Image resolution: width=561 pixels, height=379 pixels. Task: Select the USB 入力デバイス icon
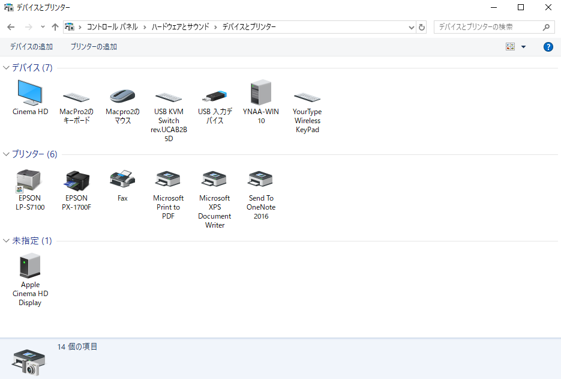point(215,107)
